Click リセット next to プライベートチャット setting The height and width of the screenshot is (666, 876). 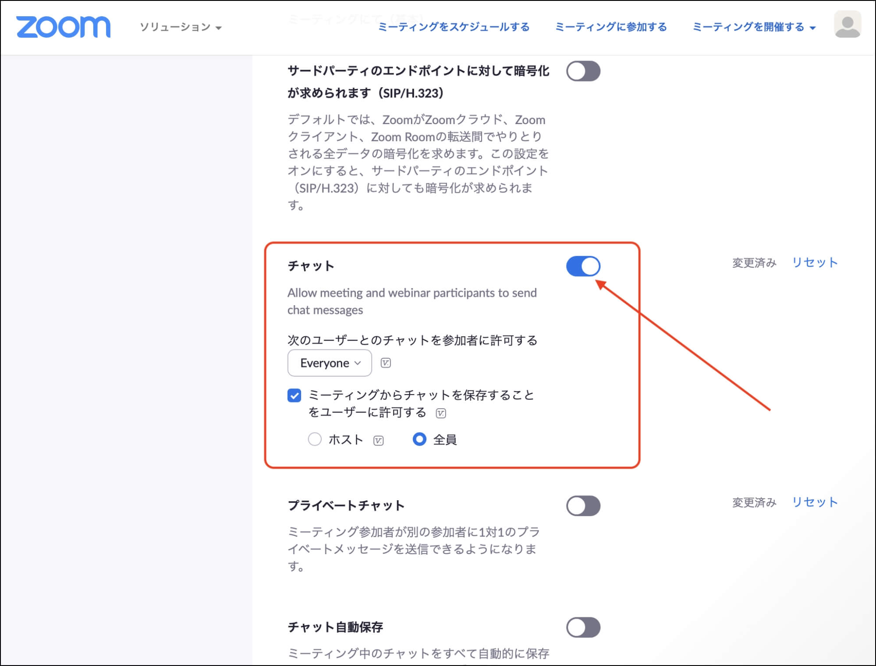coord(814,502)
